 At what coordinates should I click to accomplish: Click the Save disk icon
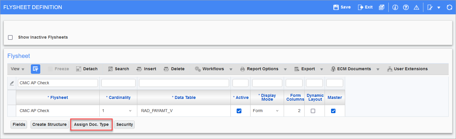(336, 7)
